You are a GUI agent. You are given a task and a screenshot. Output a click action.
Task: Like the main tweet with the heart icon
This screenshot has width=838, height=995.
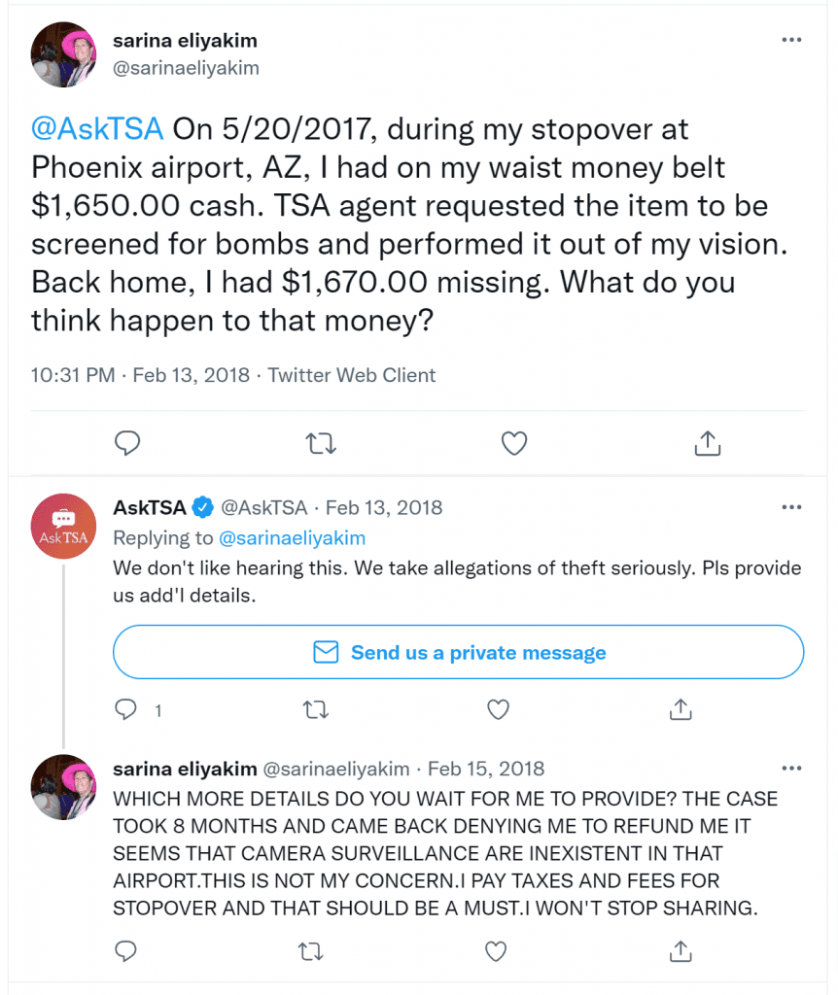514,443
